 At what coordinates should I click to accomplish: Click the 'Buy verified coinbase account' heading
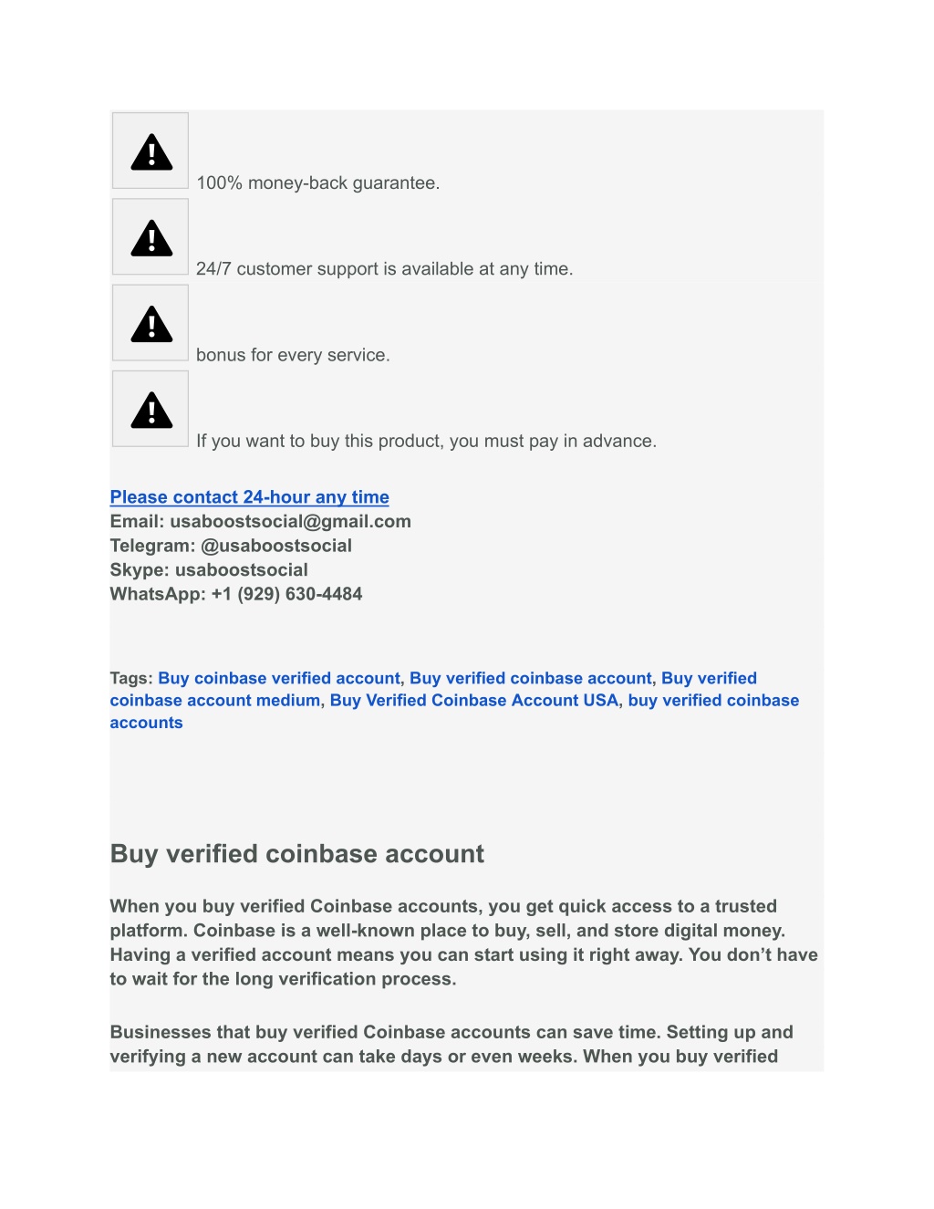(x=297, y=854)
